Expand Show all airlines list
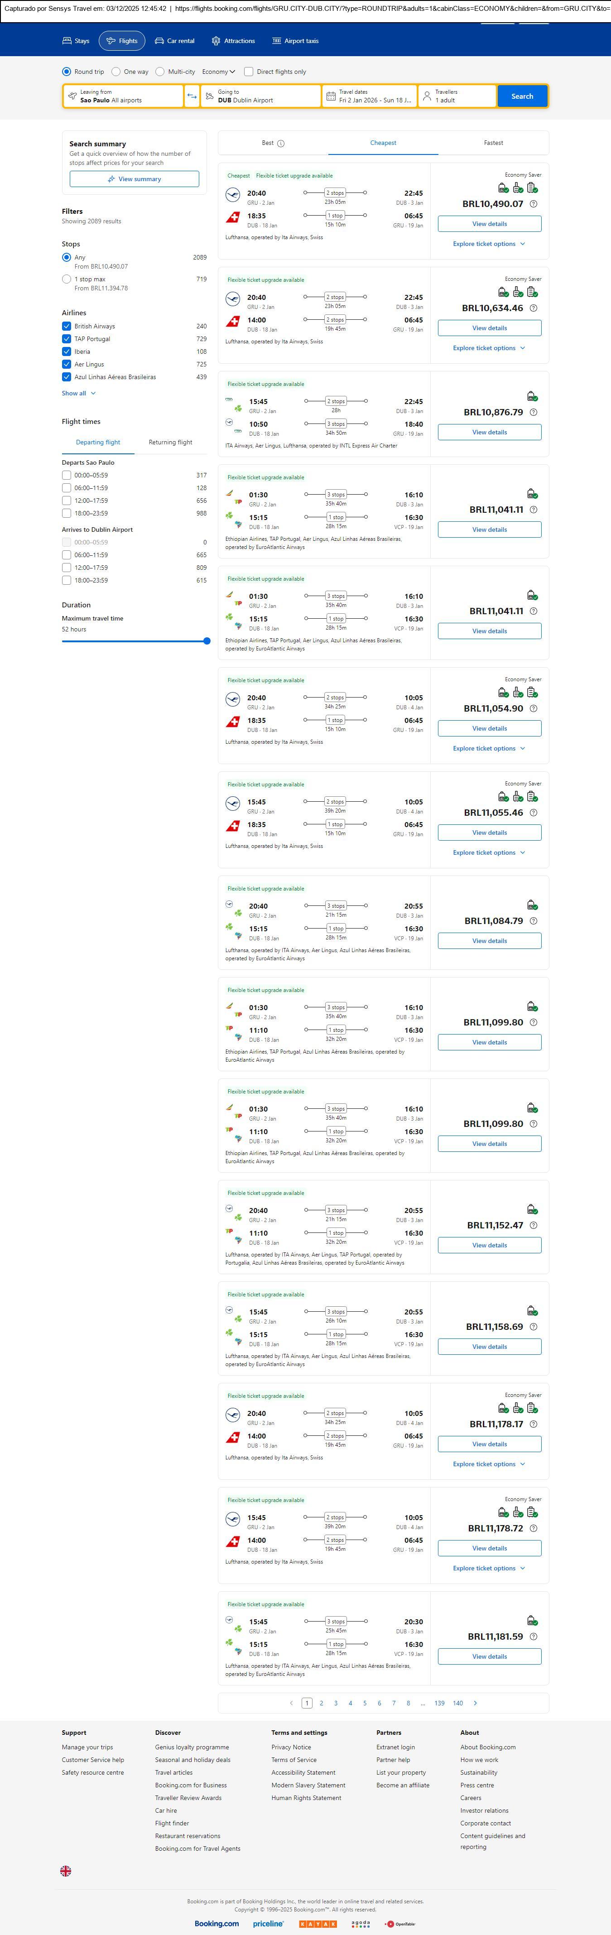This screenshot has height=1935, width=611. (78, 394)
